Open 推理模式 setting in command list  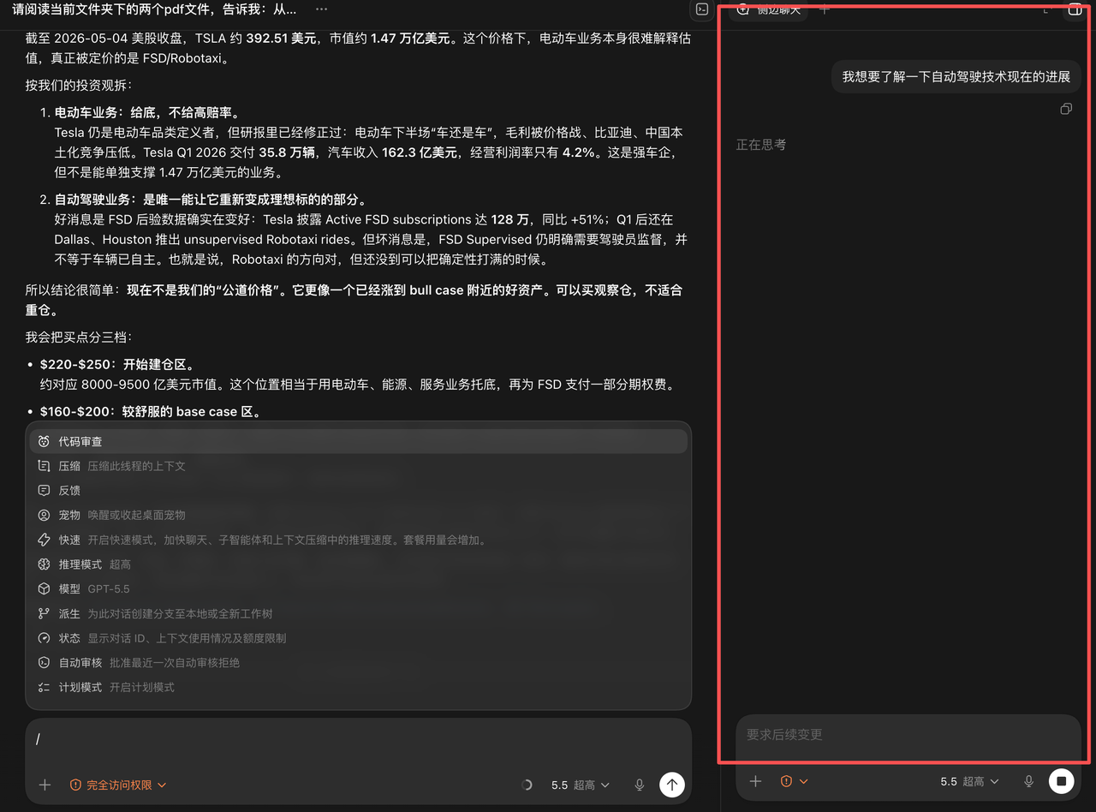pyautogui.click(x=358, y=564)
